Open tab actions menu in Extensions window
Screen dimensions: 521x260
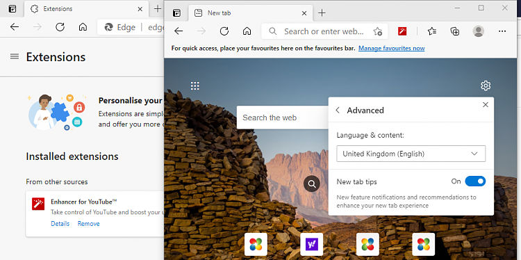coord(13,9)
